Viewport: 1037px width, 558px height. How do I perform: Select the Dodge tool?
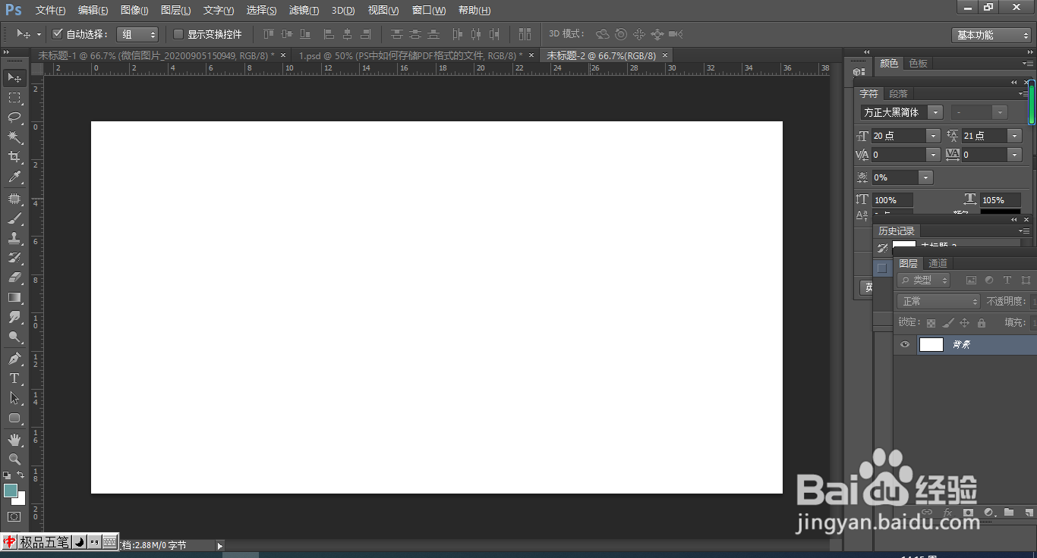tap(14, 337)
